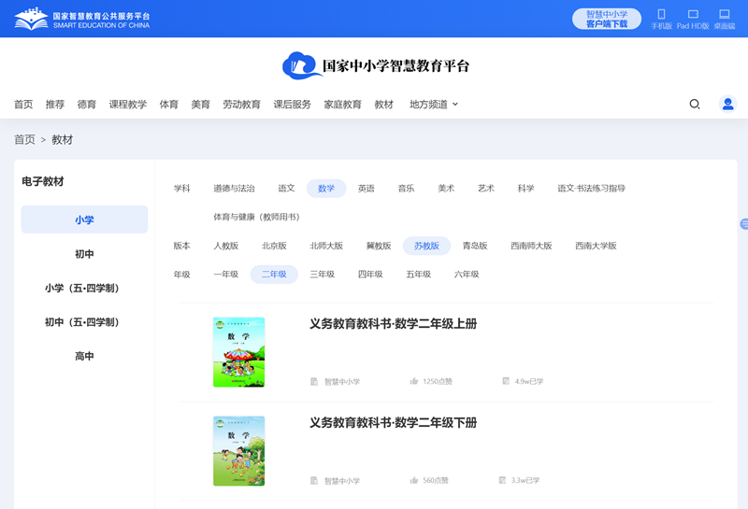Image resolution: width=748 pixels, height=509 pixels.
Task: Filter subject by 艺术
Action: [486, 189]
